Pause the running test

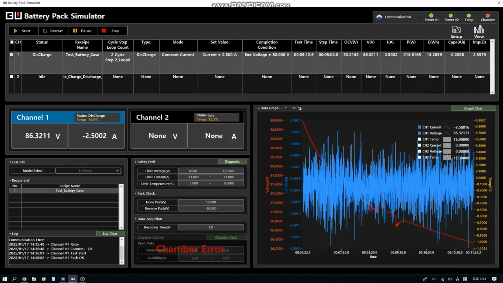pyautogui.click(x=75, y=31)
